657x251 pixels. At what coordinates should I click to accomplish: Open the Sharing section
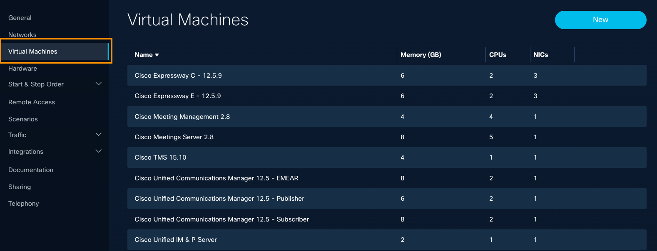tap(20, 187)
